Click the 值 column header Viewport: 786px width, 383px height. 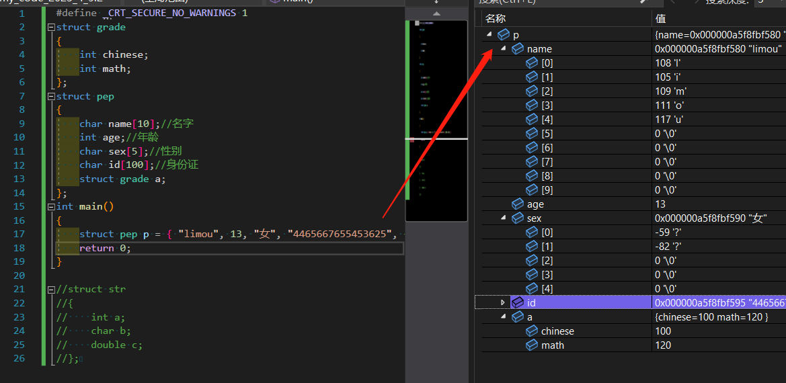click(660, 19)
